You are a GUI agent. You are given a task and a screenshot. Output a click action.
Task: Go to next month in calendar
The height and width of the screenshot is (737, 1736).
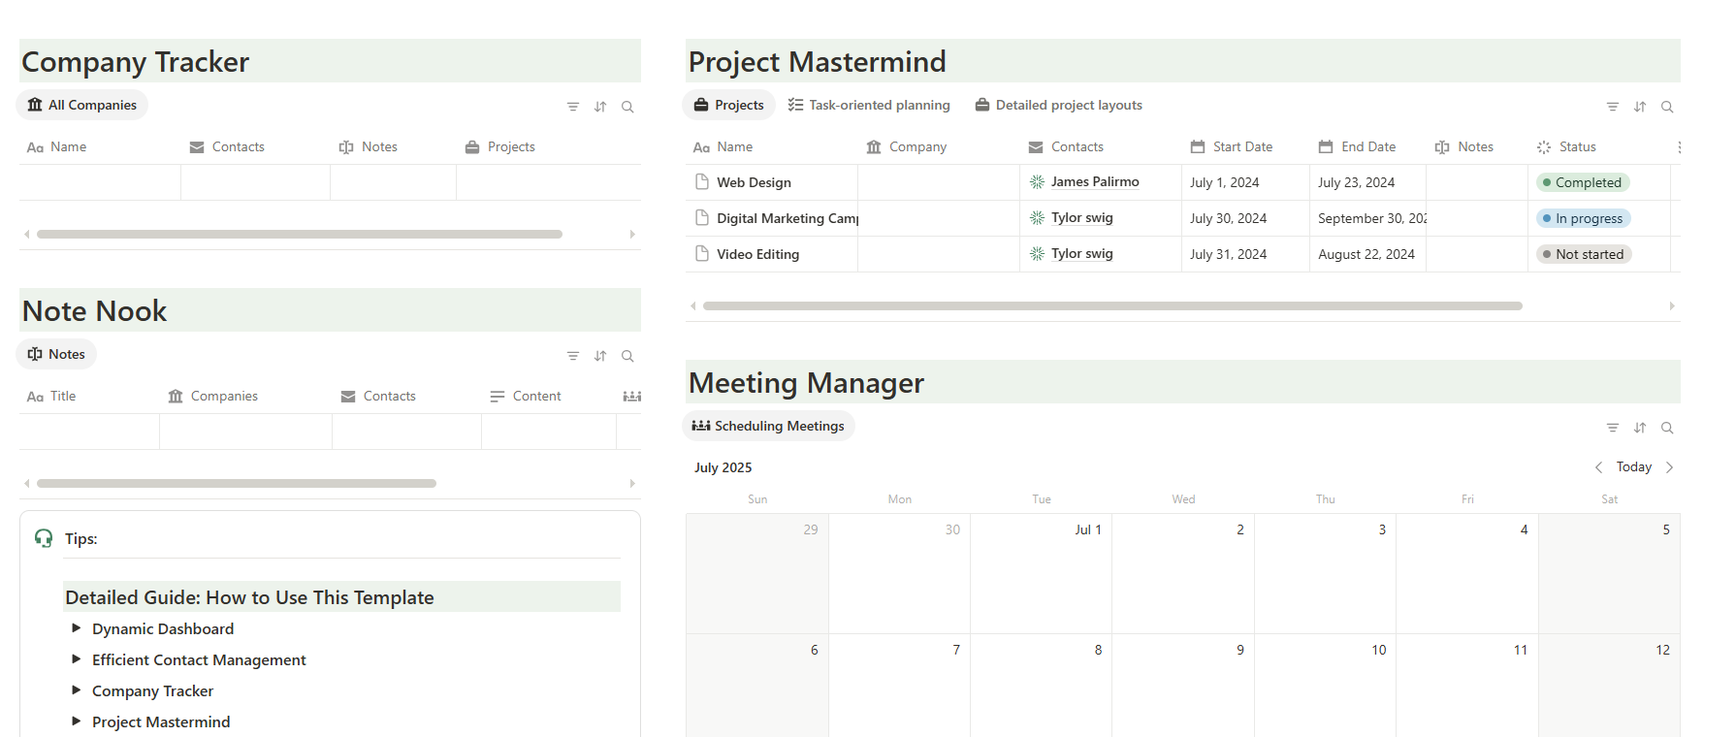click(x=1669, y=467)
